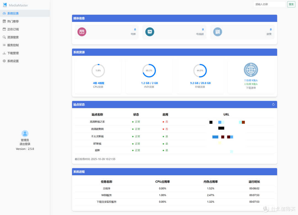298x215 pixels.
Task: Click the 下载目录监控服务 task name
Action: [107, 202]
